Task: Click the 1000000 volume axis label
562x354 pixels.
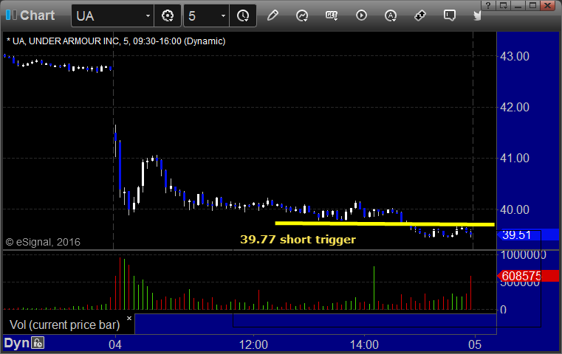Action: click(x=523, y=255)
